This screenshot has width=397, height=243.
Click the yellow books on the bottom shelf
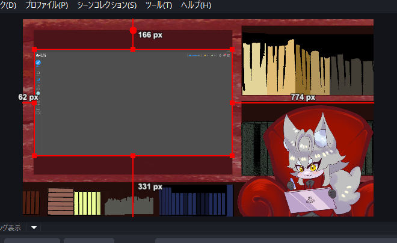pos(87,203)
